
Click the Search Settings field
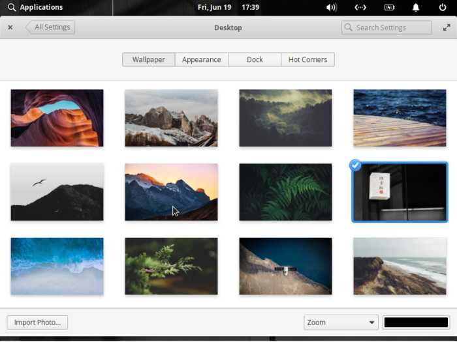(386, 27)
